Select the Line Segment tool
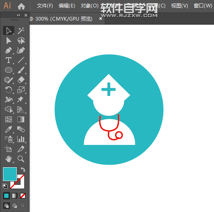The width and height of the screenshot is (214, 212). coord(21,60)
